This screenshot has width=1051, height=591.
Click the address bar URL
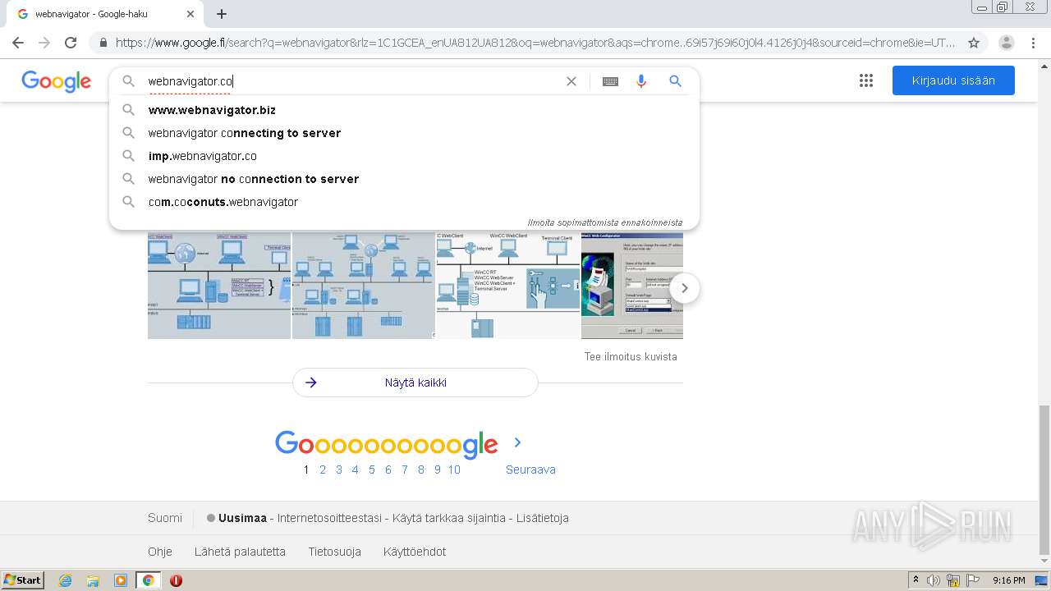click(535, 43)
